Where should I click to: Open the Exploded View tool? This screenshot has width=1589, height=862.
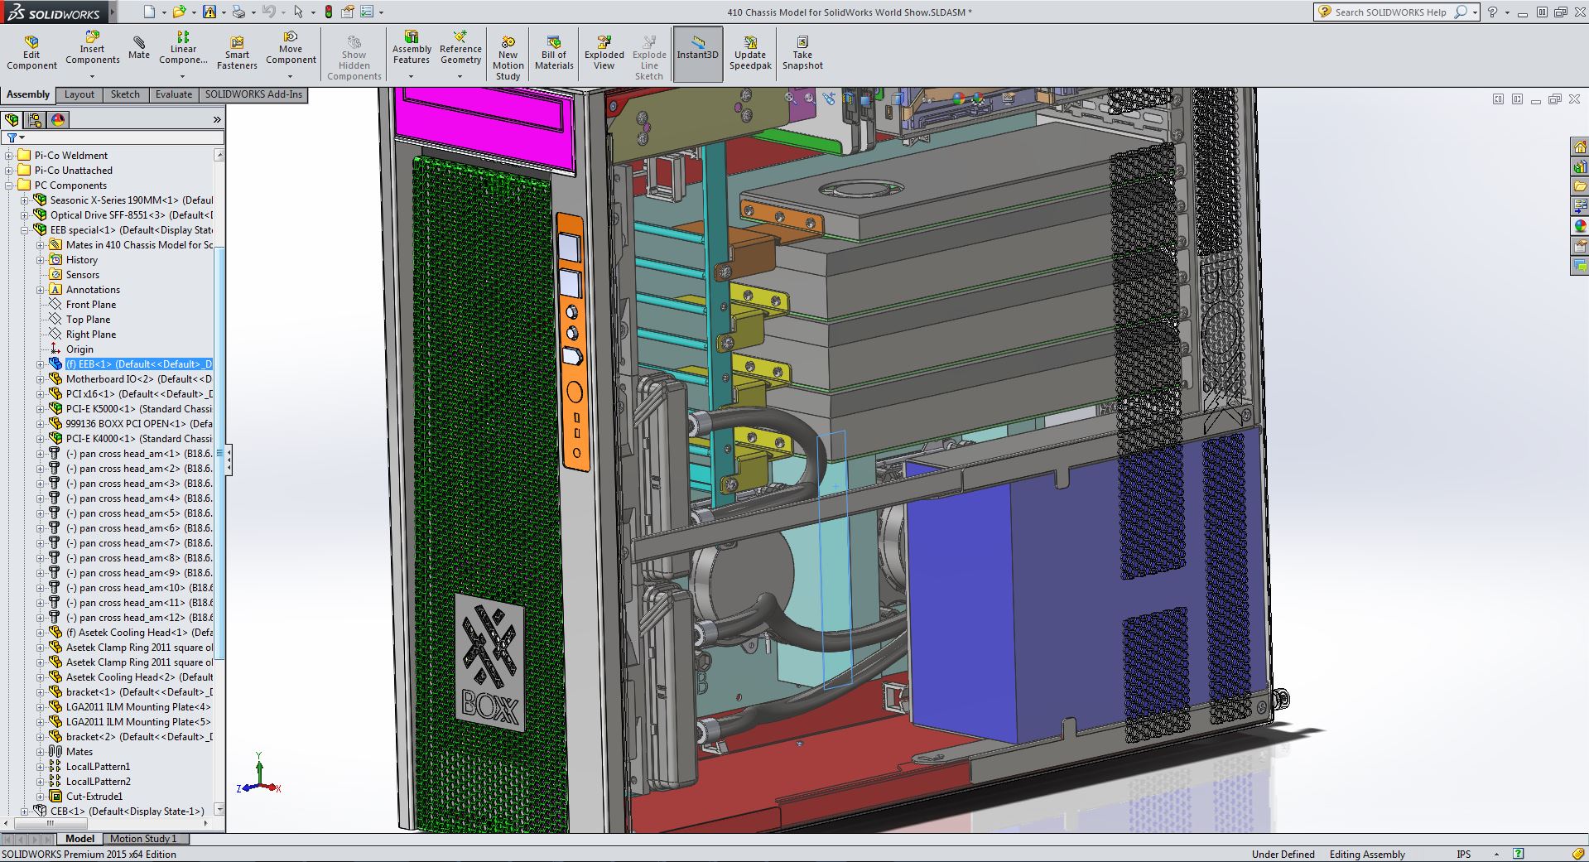[x=604, y=50]
